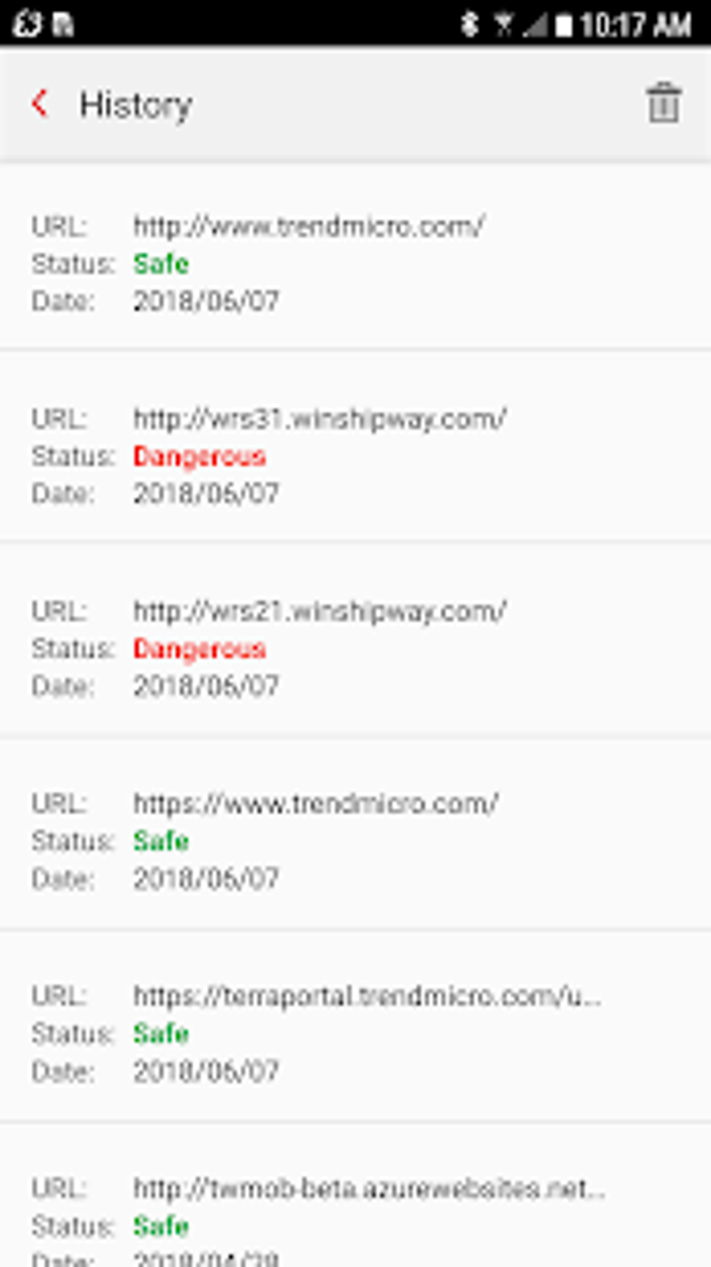Tap the Wi-Fi status icon
The height and width of the screenshot is (1267, 711).
coord(503,26)
